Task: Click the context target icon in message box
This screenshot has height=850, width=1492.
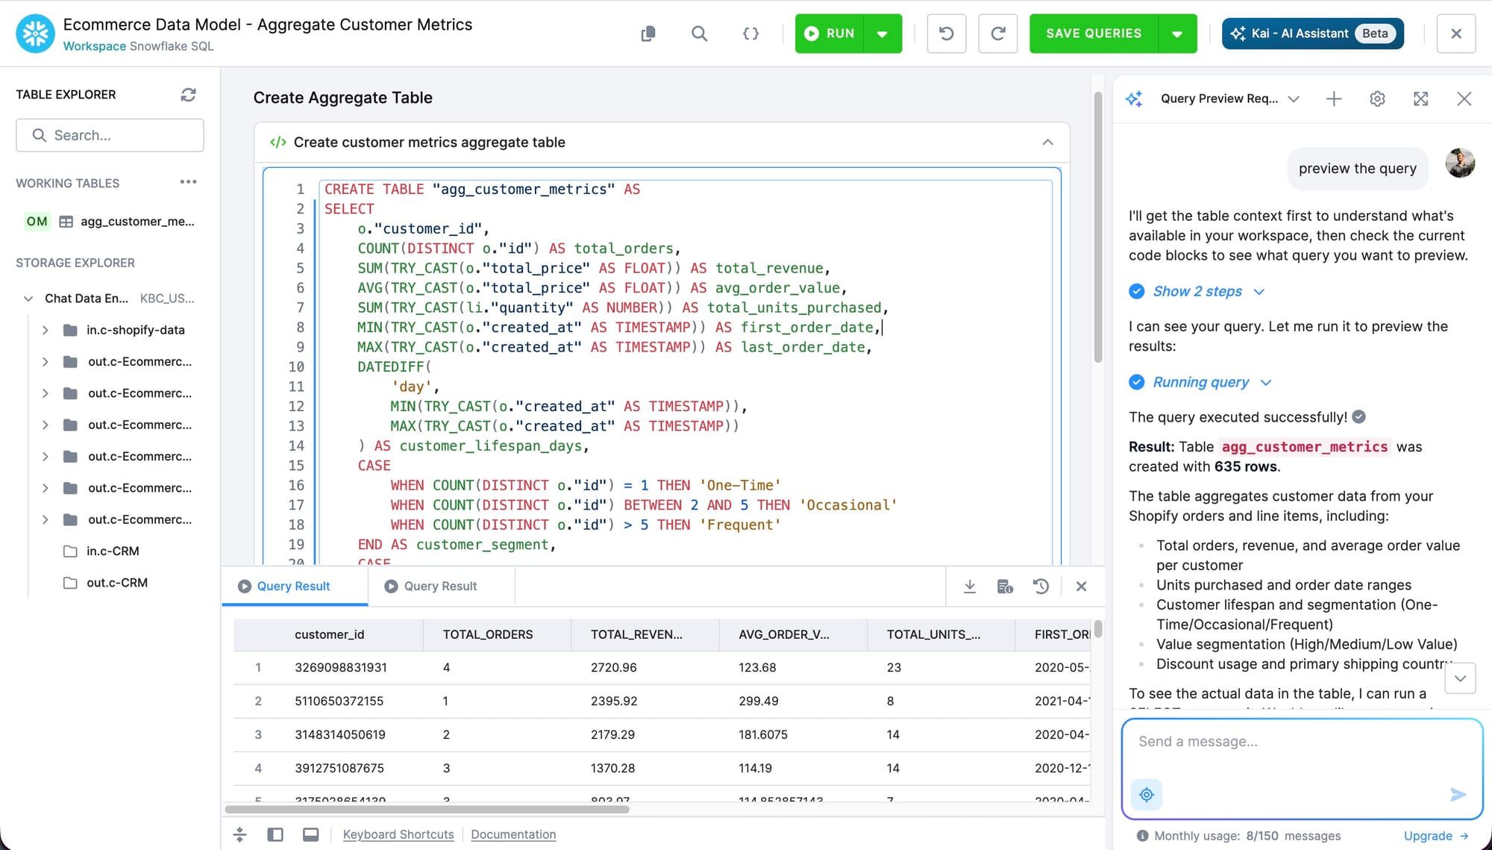Action: pos(1147,796)
